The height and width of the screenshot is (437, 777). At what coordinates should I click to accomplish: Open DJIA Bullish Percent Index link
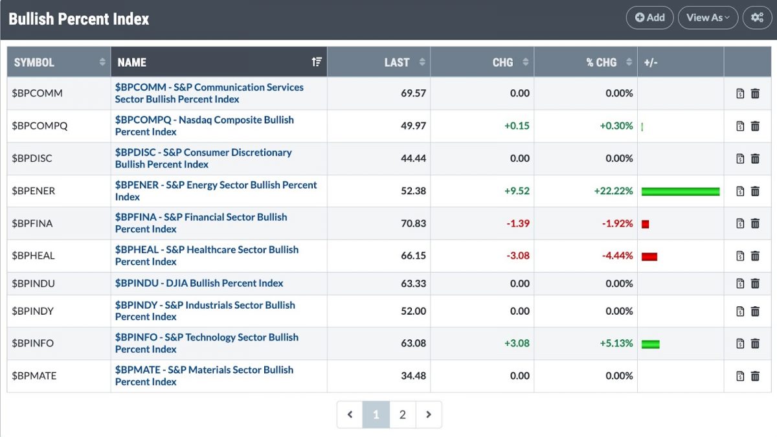pyautogui.click(x=199, y=283)
